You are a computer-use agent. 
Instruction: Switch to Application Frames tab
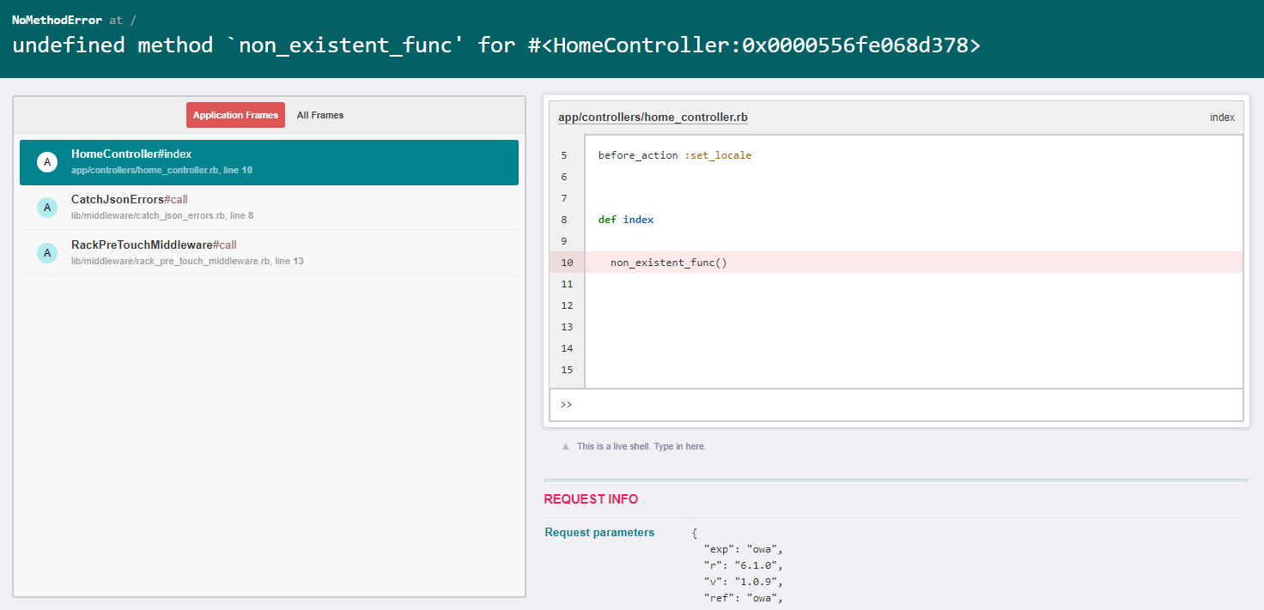tap(235, 115)
